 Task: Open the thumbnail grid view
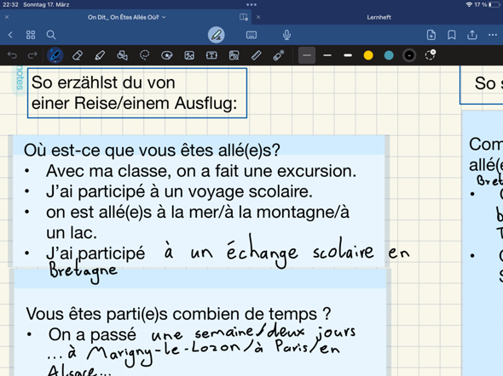[31, 35]
